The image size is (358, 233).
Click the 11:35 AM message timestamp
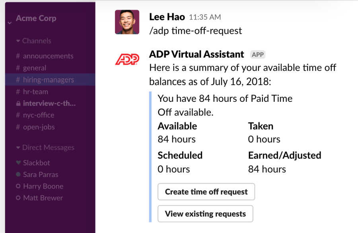205,17
